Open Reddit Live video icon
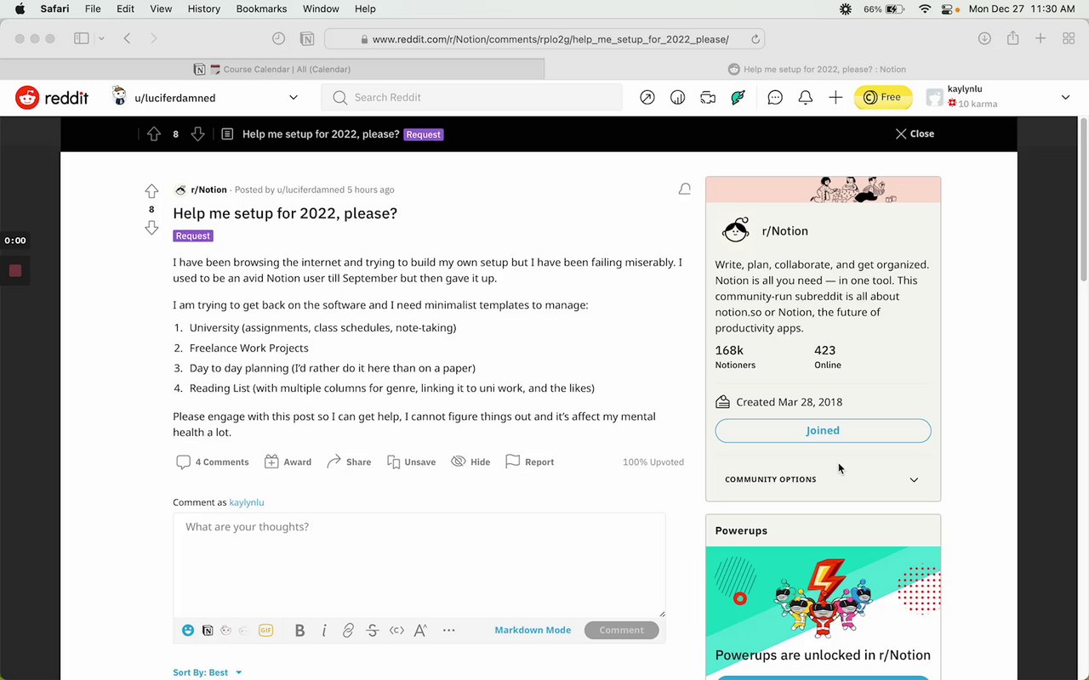Image resolution: width=1089 pixels, height=680 pixels. tap(708, 98)
